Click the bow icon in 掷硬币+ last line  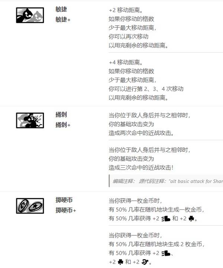point(145,262)
